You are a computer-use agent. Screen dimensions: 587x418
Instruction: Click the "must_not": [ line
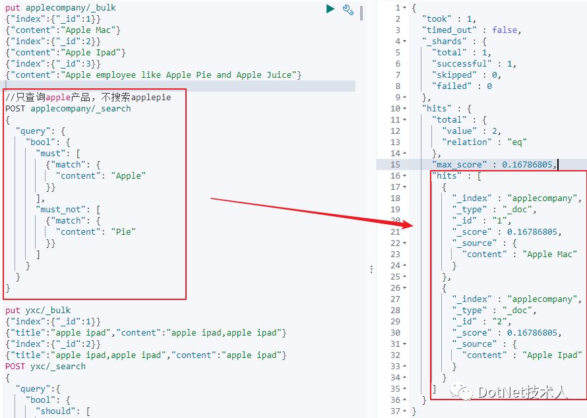(68, 210)
